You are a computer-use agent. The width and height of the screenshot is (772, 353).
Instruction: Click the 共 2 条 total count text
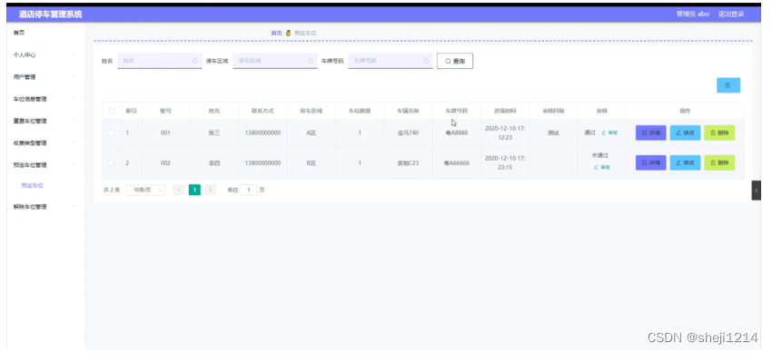pos(112,190)
